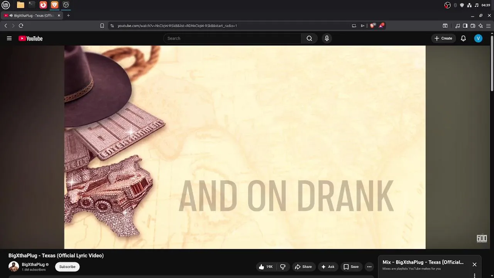Save video to a playlist
The image size is (494, 278).
tap(351, 267)
